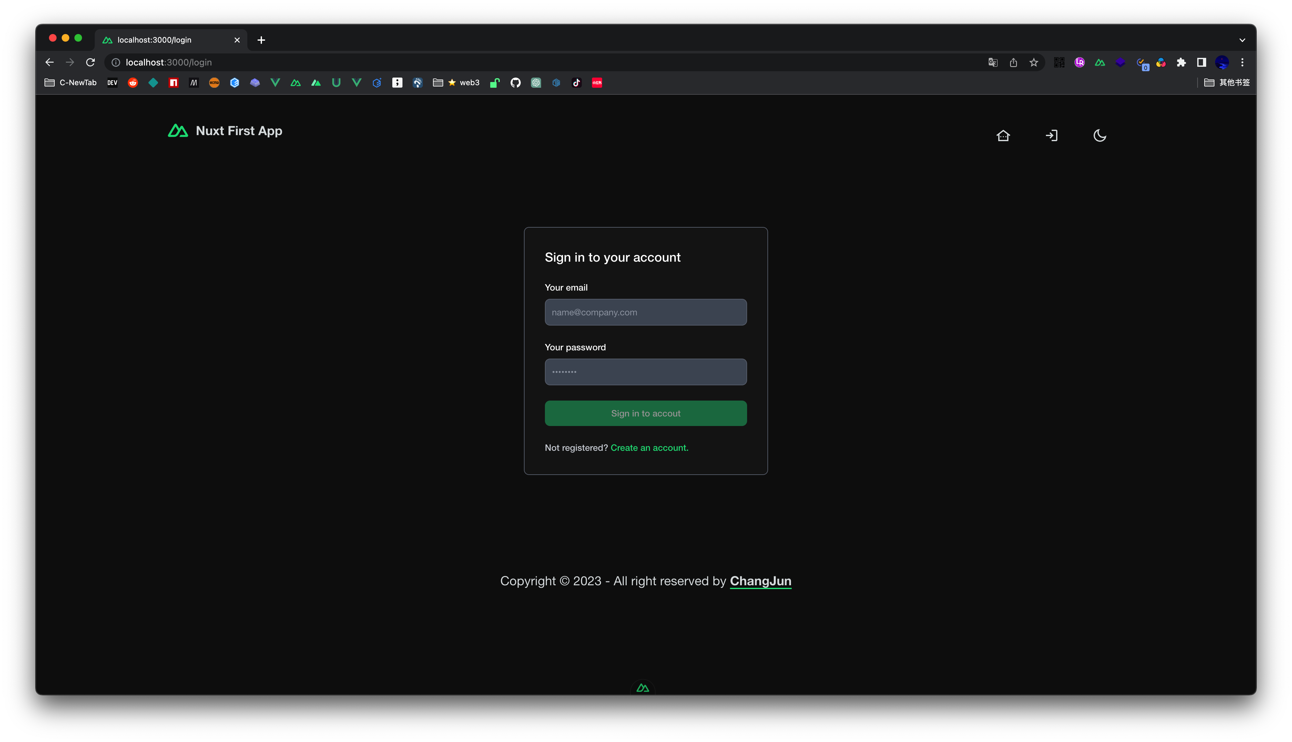
Task: Open the DEV bookmark
Action: [112, 83]
